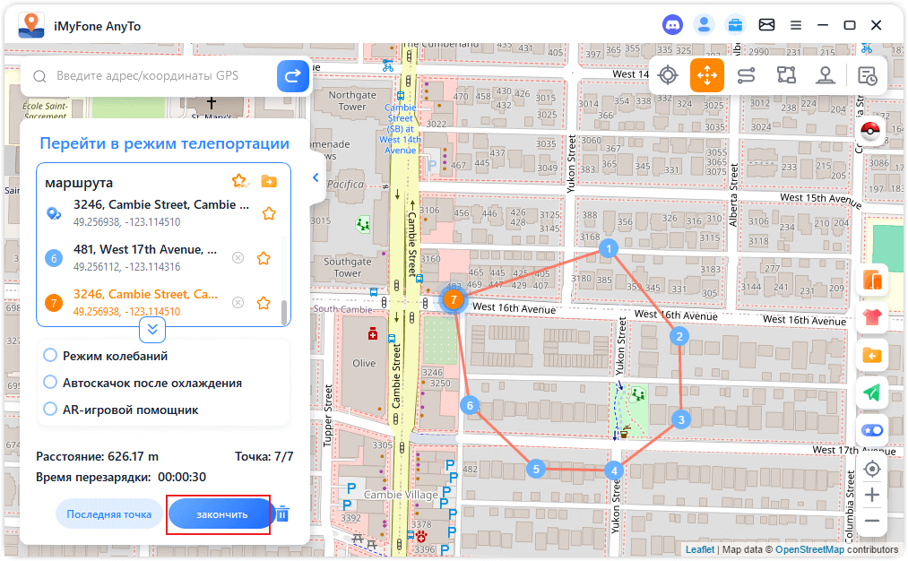Select the Two-spot route mode icon
Viewport: 908px width, 561px height.
(747, 75)
